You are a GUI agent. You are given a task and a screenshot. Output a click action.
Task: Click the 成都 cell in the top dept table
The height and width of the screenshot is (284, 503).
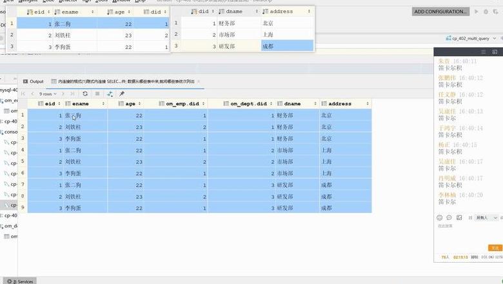(288, 46)
